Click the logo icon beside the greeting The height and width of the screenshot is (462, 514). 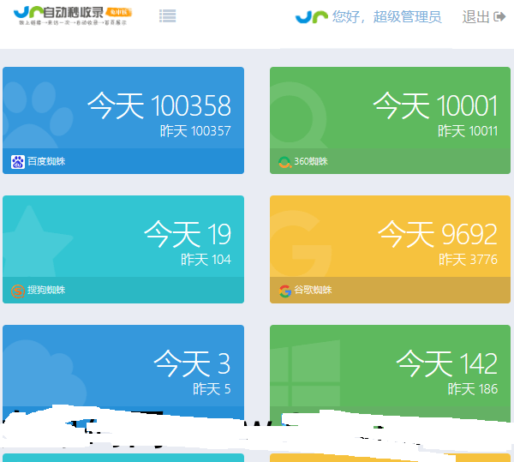click(x=312, y=17)
